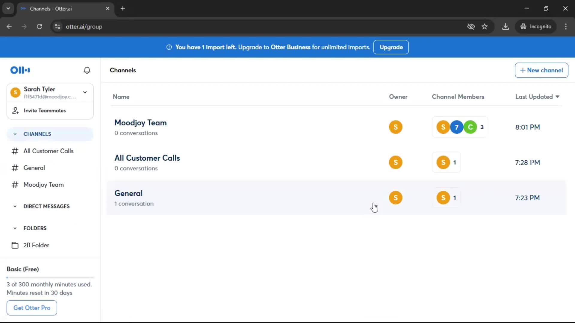Click the Channel Members column header

[458, 97]
